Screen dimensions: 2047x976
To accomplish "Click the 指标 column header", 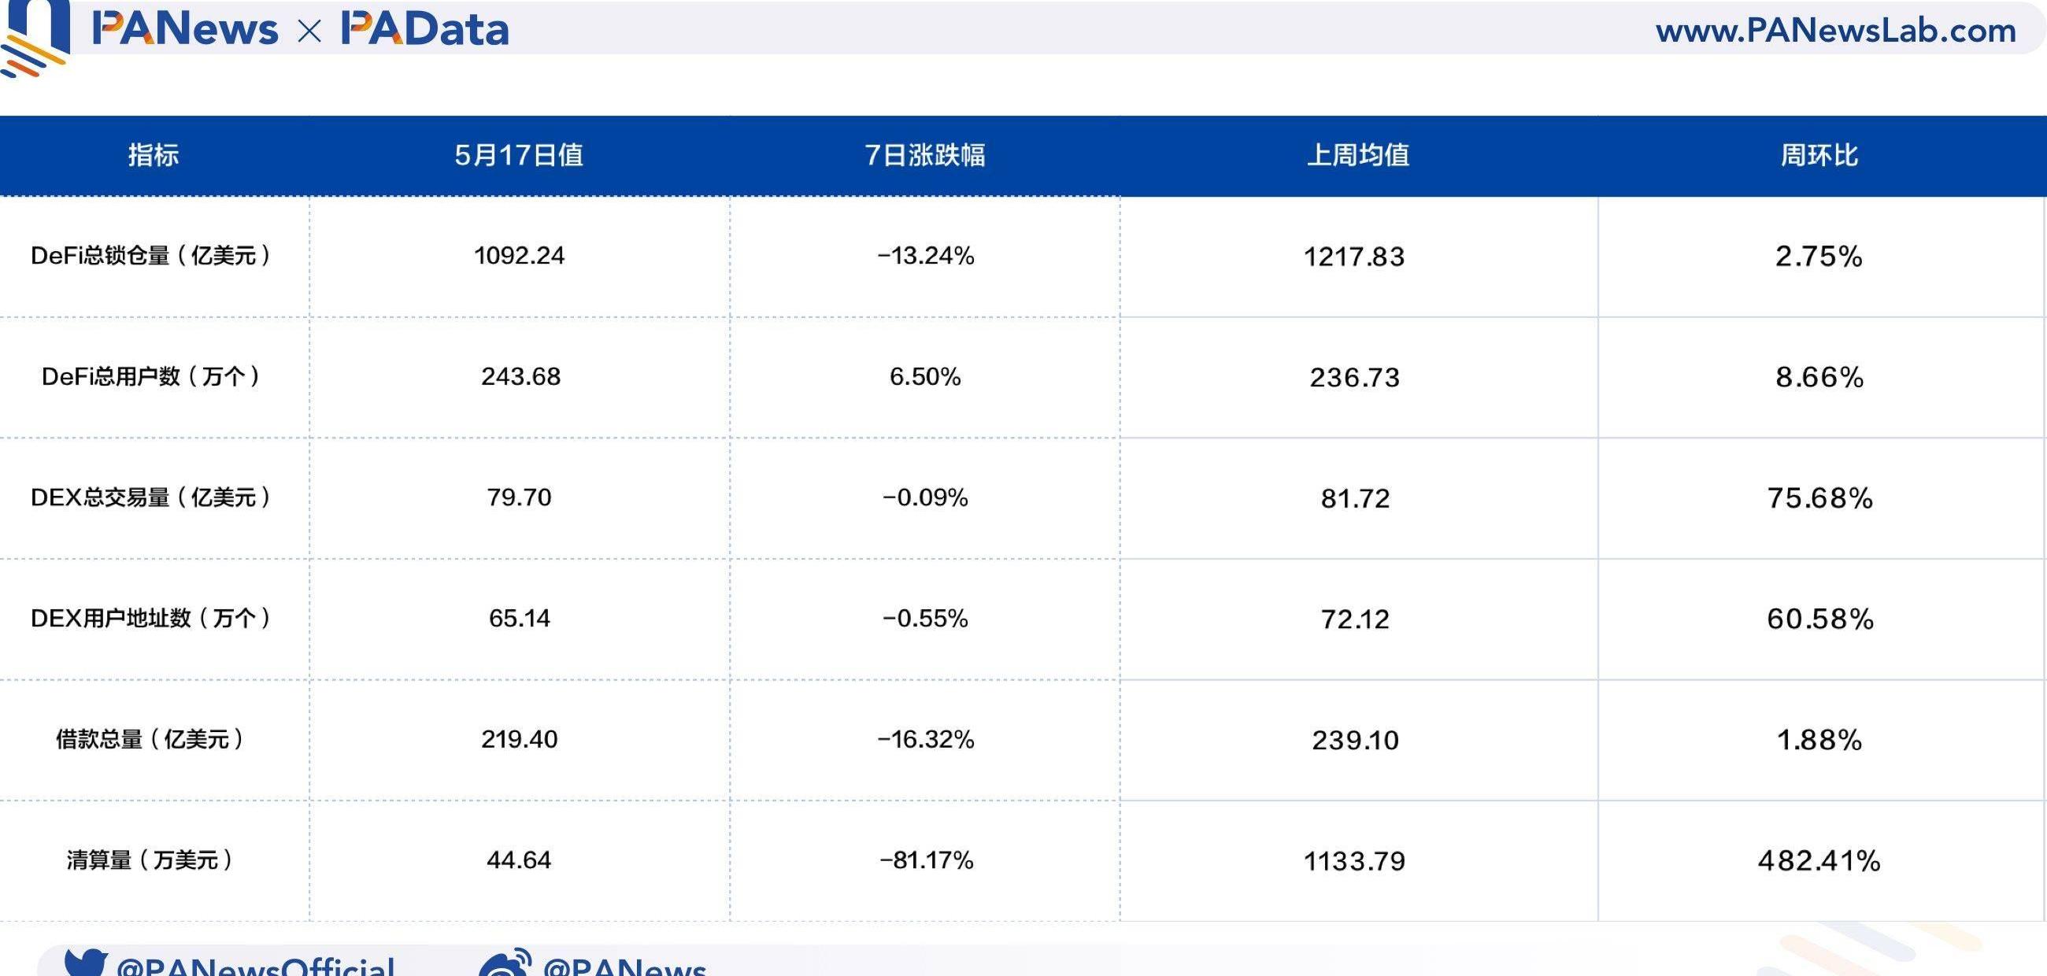I will pyautogui.click(x=154, y=155).
